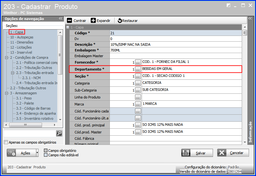This screenshot has width=256, height=176.
Task: Select 12 - Licitações section
Action: [x=21, y=47]
